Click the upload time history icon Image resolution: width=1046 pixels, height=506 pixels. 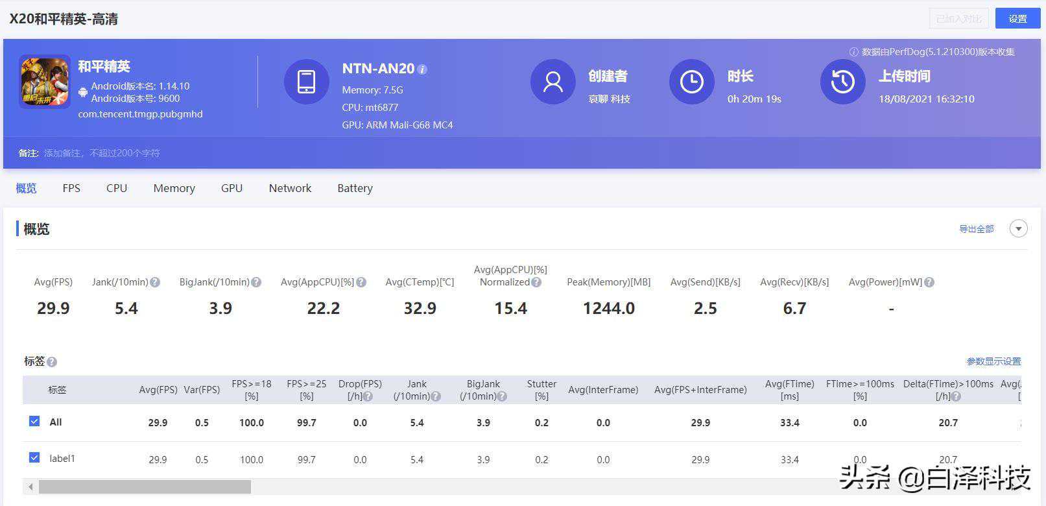pos(842,82)
